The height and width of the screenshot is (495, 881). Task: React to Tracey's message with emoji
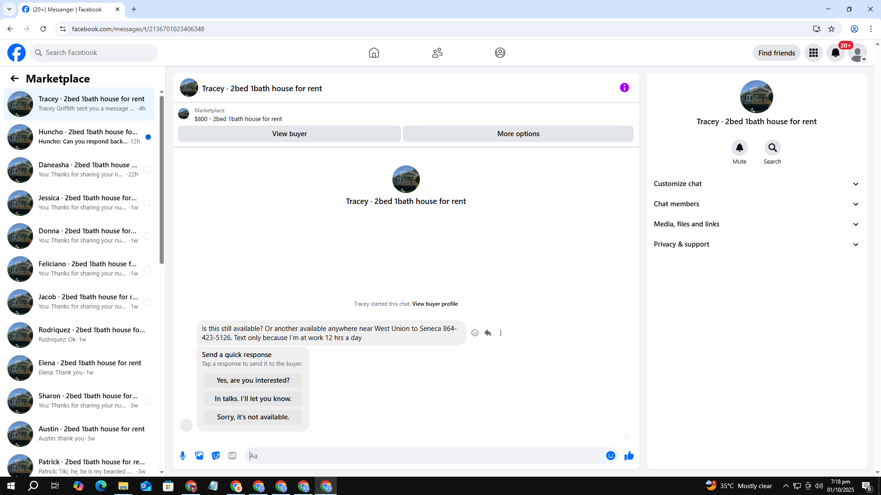tap(475, 333)
